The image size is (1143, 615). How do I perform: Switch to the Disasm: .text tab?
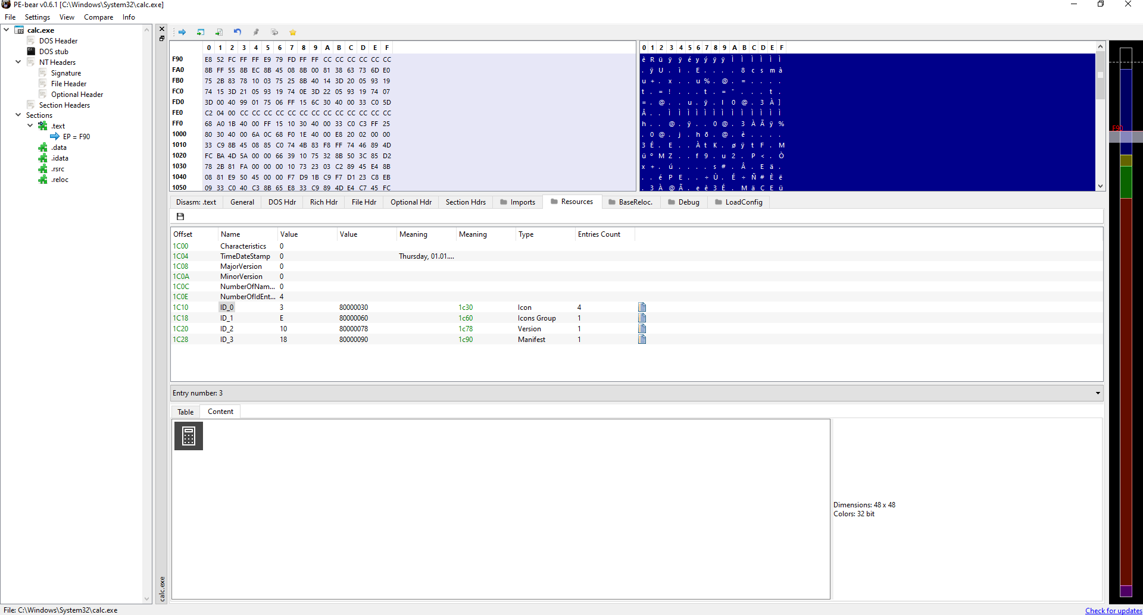tap(196, 202)
